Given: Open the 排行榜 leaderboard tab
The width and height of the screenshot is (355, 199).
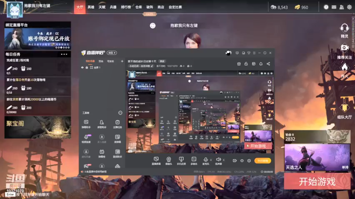Looking at the screenshot, I should tap(126, 7).
